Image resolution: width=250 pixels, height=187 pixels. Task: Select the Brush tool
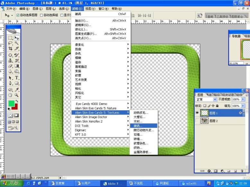tap(17, 55)
